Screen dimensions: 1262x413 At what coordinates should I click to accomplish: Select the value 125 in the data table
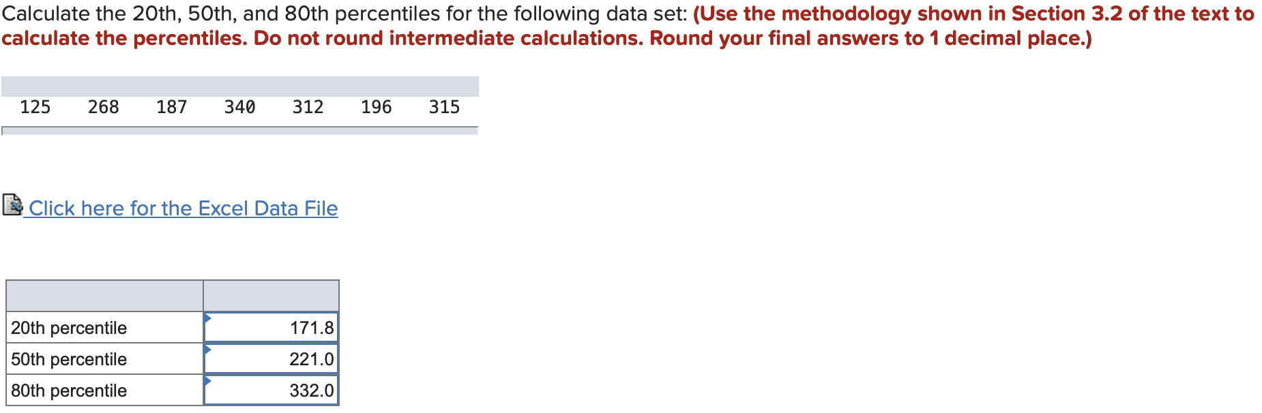tap(35, 107)
